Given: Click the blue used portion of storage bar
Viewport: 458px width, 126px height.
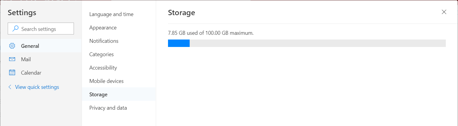Looking at the screenshot, I should pos(179,43).
